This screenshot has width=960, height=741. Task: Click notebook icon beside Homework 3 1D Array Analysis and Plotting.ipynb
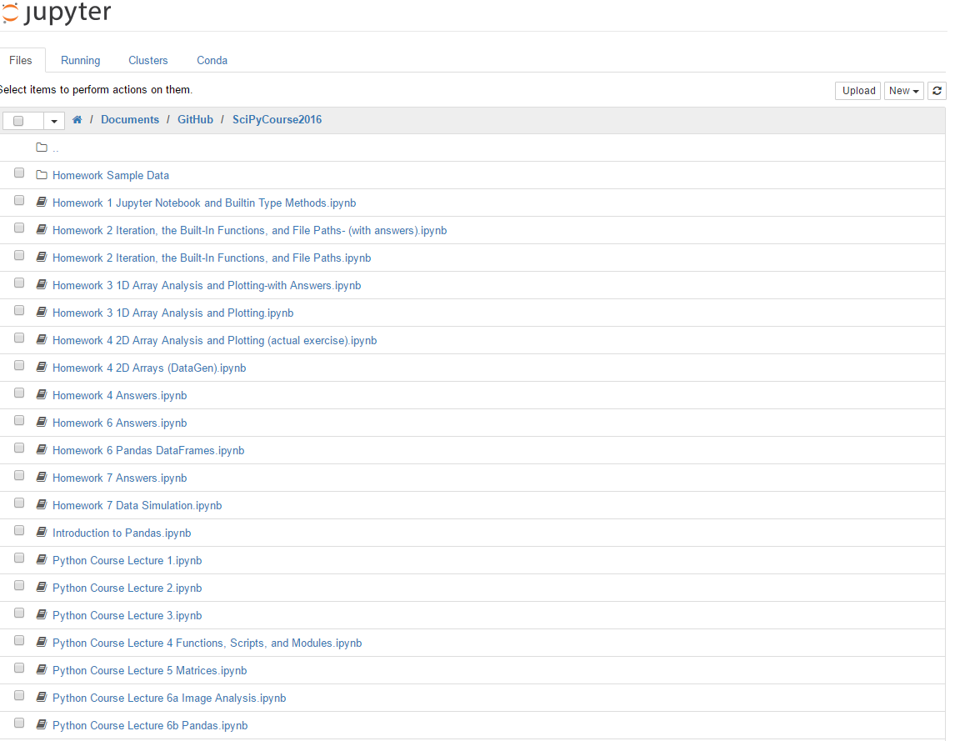[x=42, y=313]
